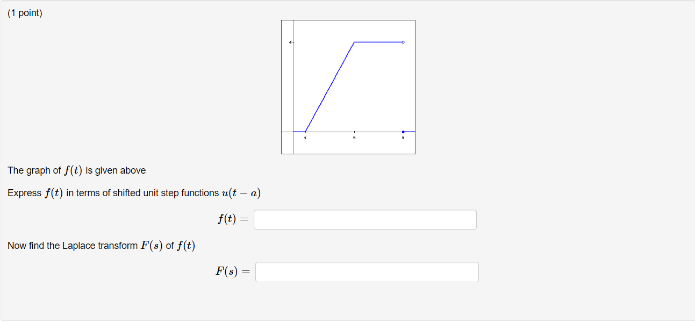Click the horizontal blue segment at height 4
Image resolution: width=695 pixels, height=322 pixels.
379,42
